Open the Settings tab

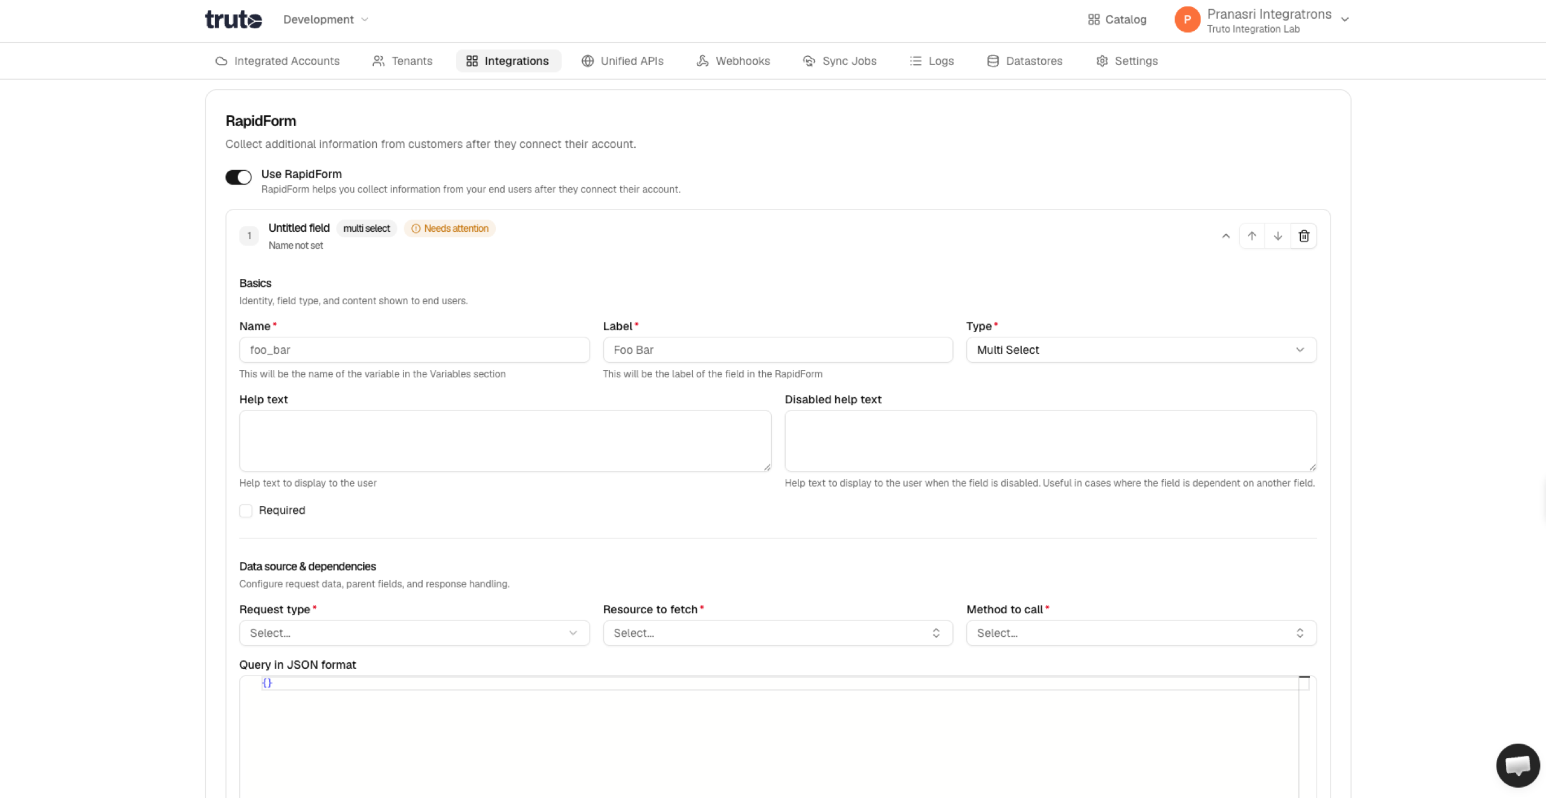click(x=1127, y=61)
